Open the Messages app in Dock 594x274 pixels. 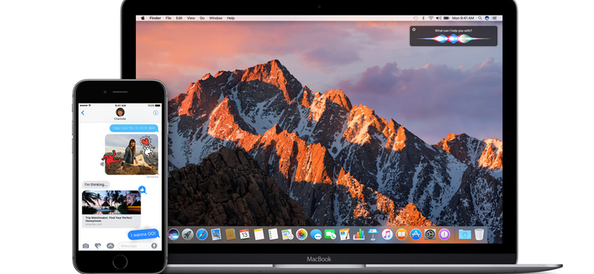point(316,234)
